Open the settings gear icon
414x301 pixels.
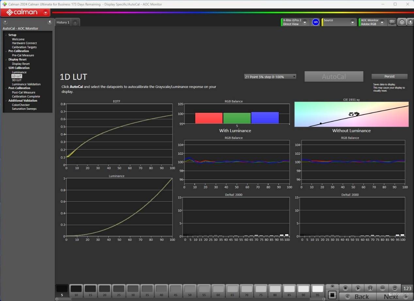click(402, 22)
